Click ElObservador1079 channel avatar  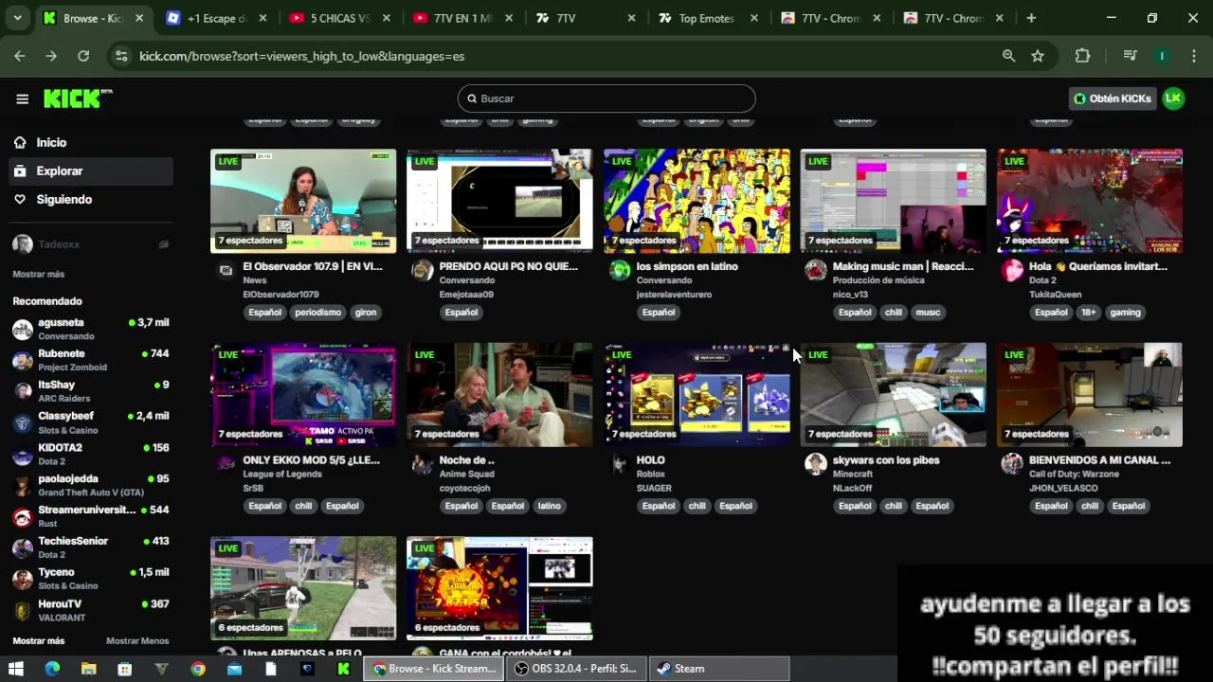pos(226,271)
